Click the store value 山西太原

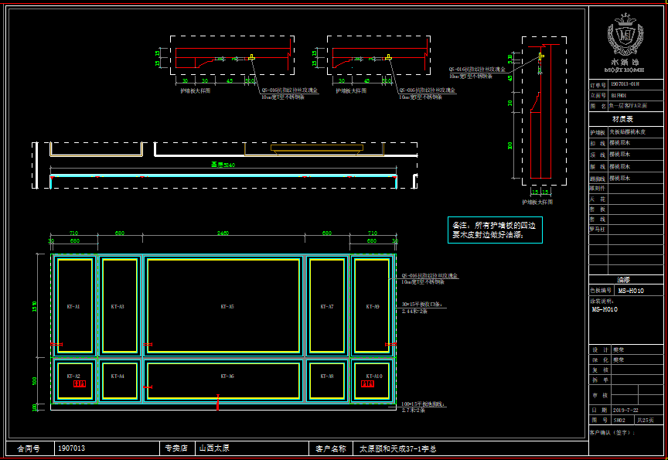214,448
